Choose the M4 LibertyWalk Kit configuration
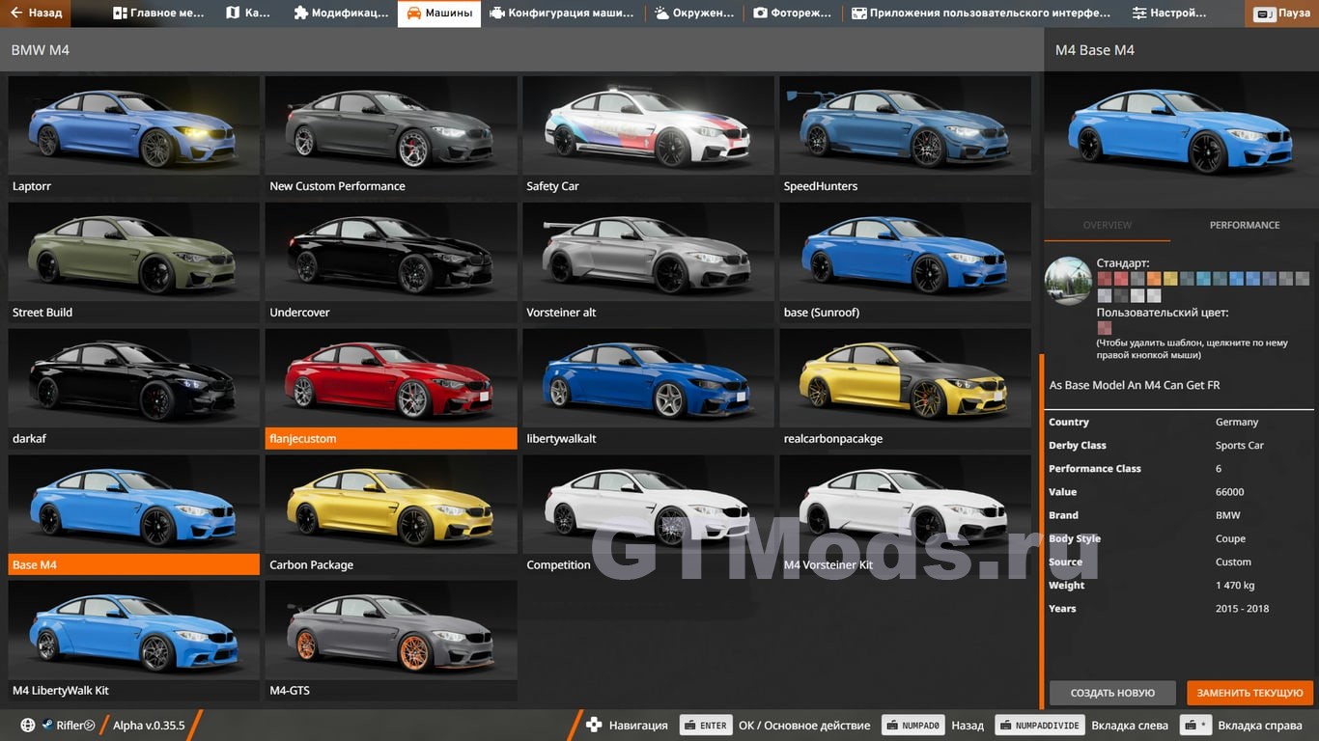1319x741 pixels. [x=133, y=642]
